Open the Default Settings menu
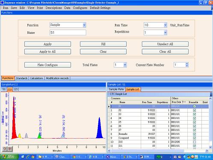 click(x=100, y=8)
